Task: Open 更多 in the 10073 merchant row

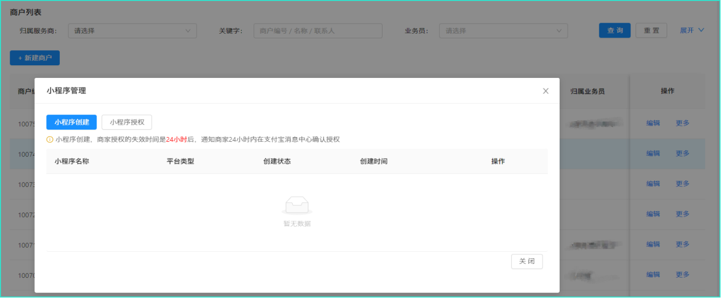Action: (x=682, y=183)
